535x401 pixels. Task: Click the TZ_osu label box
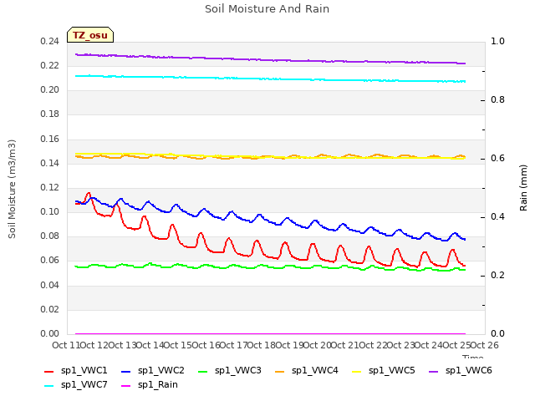click(x=90, y=35)
